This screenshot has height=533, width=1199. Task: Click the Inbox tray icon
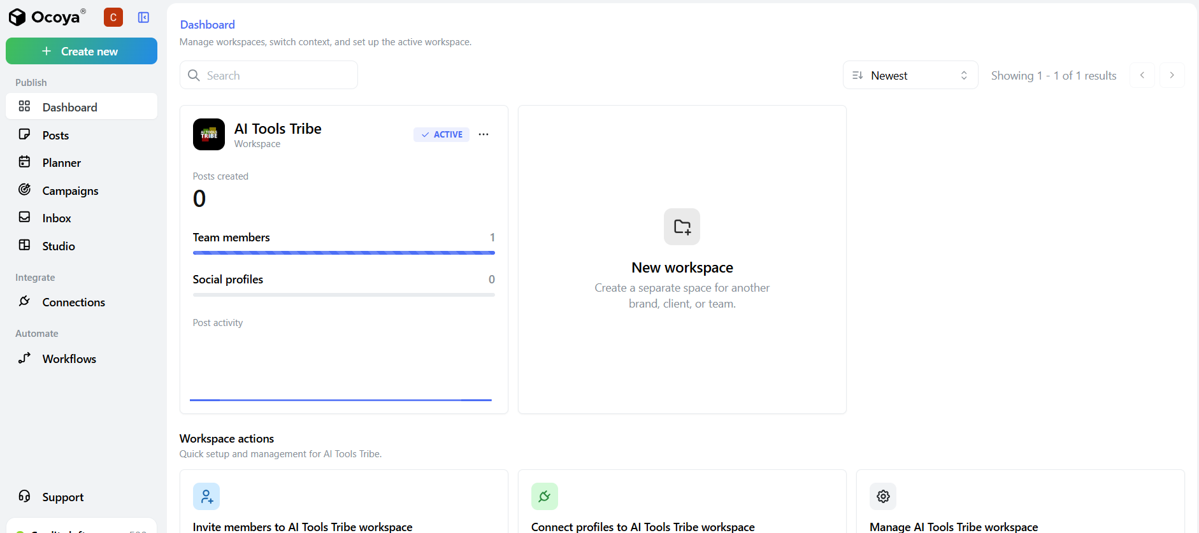(24, 217)
